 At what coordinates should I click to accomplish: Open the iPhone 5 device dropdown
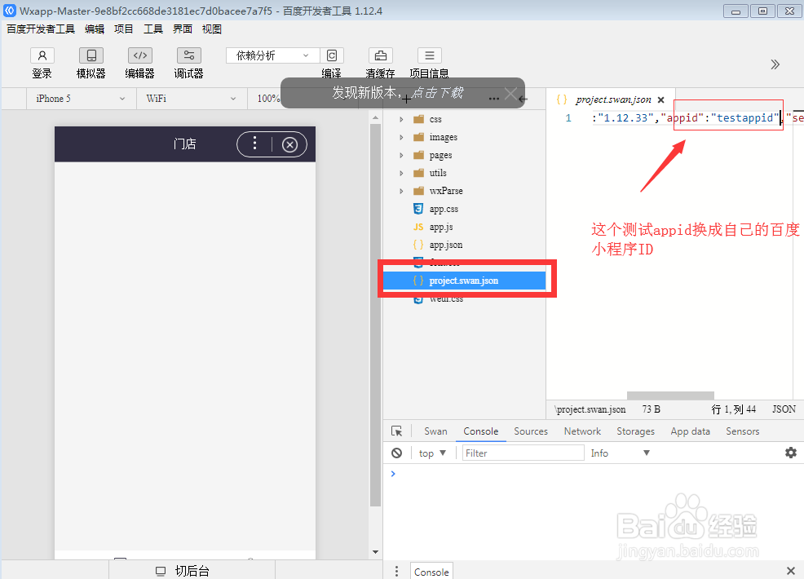click(79, 98)
